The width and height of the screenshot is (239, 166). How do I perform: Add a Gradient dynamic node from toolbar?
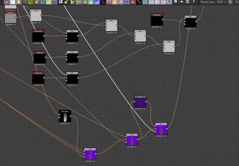(x=67, y=2)
